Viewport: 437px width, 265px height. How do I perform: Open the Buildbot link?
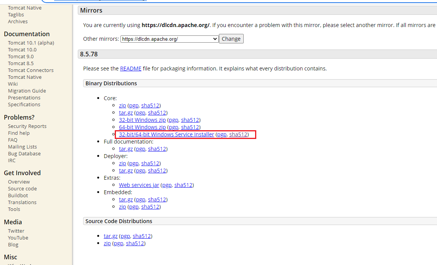click(x=18, y=195)
